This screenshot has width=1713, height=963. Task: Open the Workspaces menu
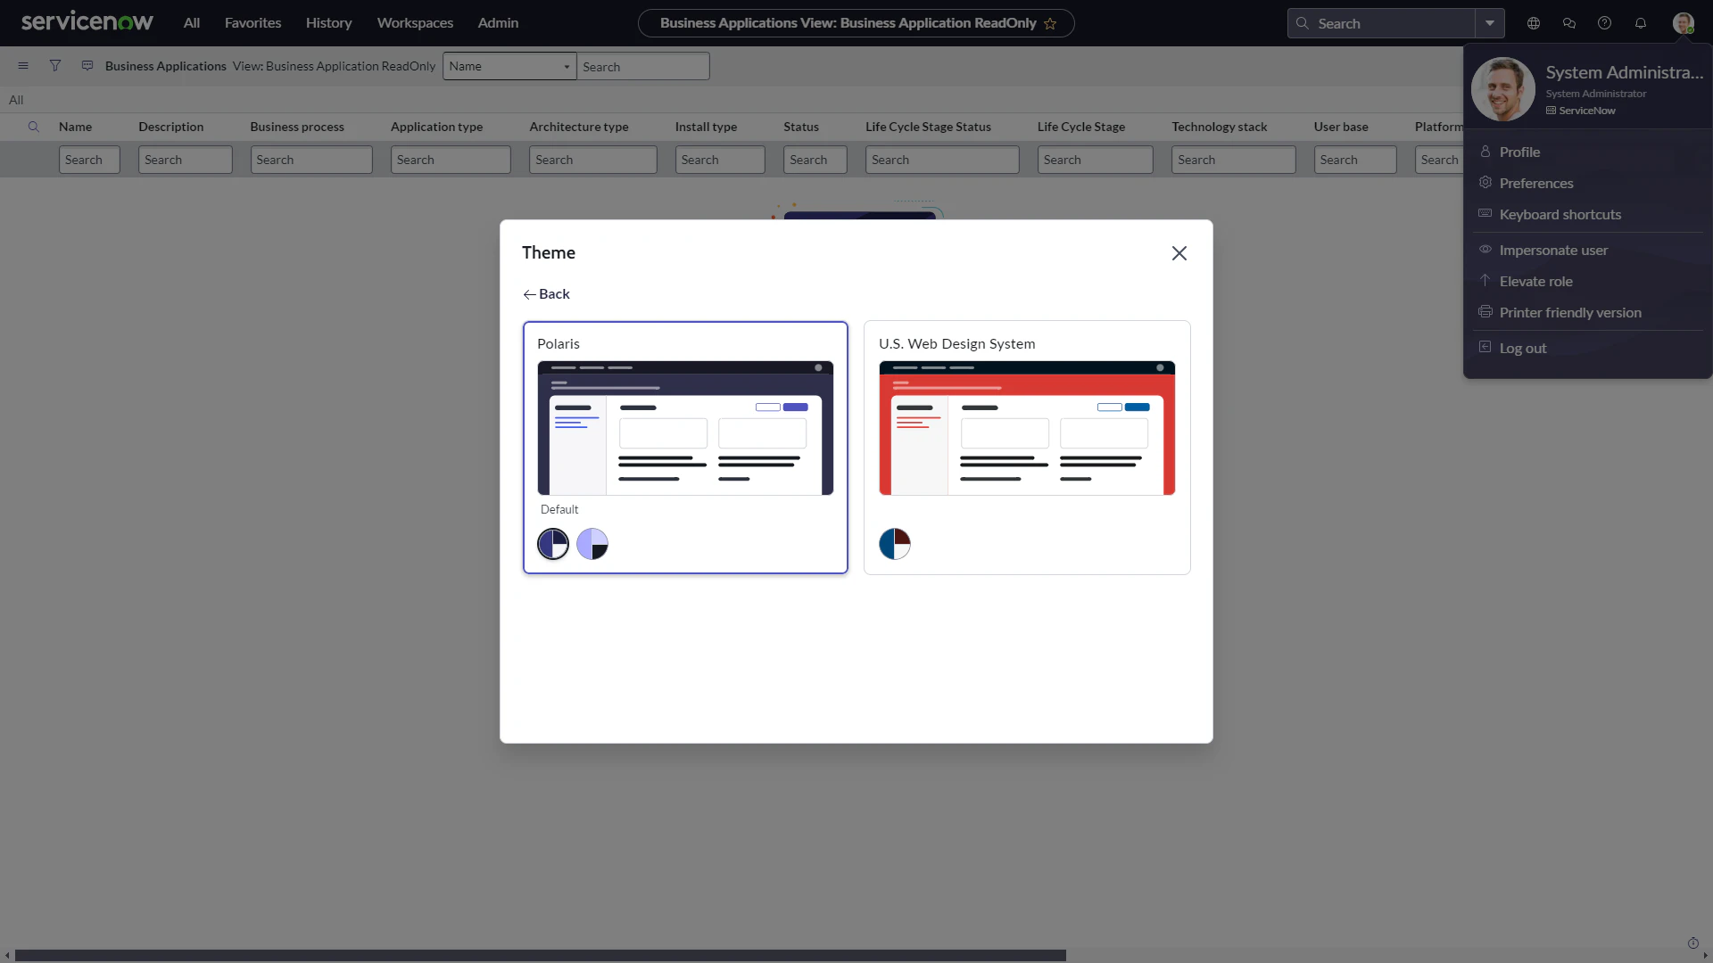coord(415,23)
